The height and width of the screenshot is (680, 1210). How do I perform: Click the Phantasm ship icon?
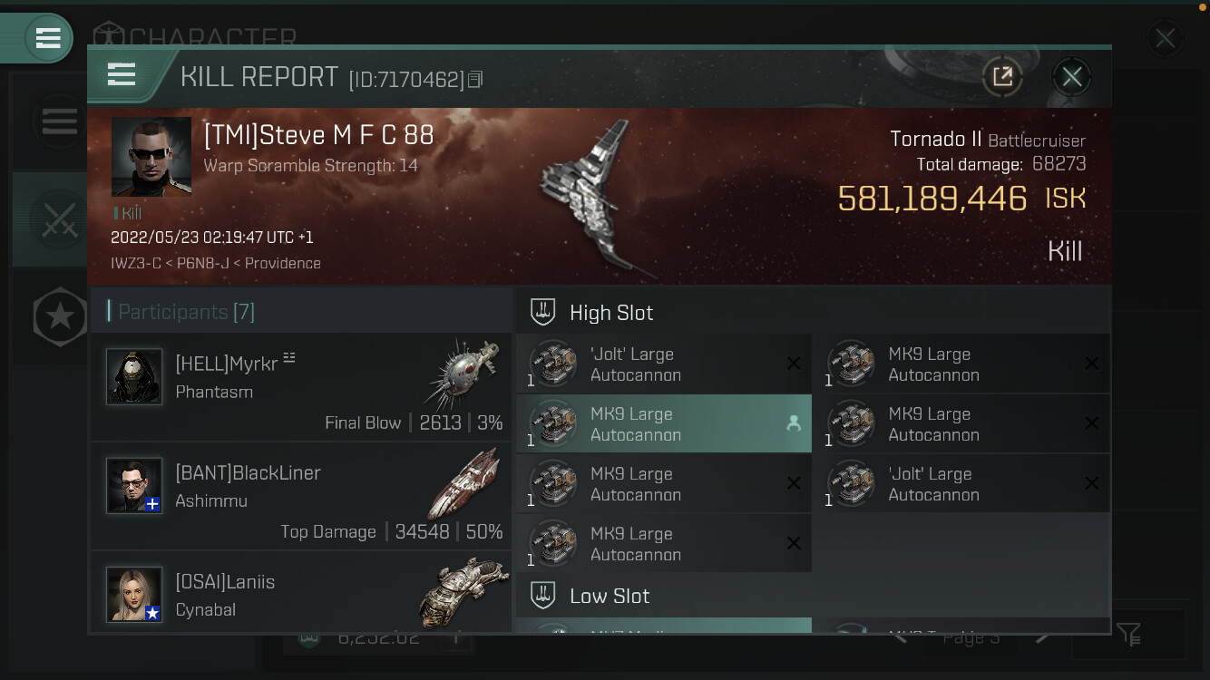pyautogui.click(x=461, y=374)
